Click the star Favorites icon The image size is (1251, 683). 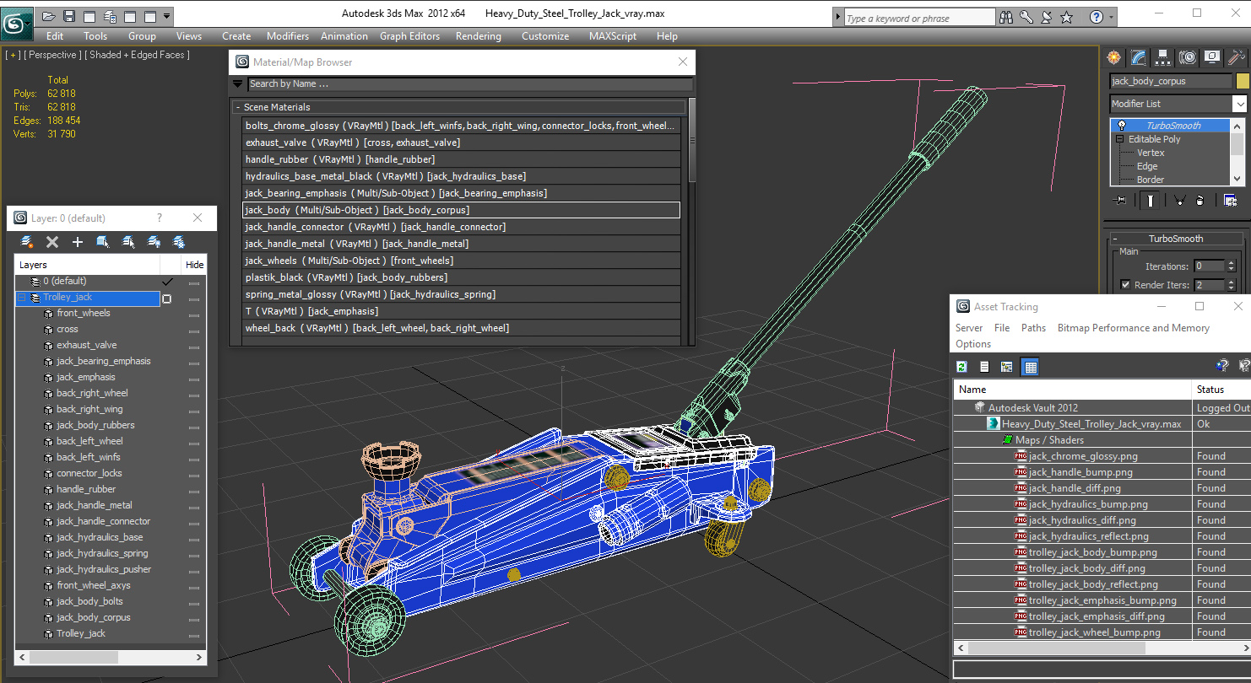(1067, 17)
